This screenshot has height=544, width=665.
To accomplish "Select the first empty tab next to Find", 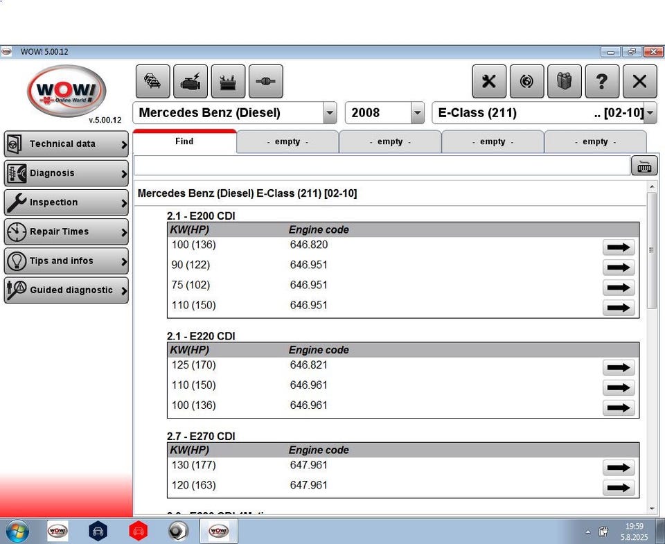I will pos(287,142).
